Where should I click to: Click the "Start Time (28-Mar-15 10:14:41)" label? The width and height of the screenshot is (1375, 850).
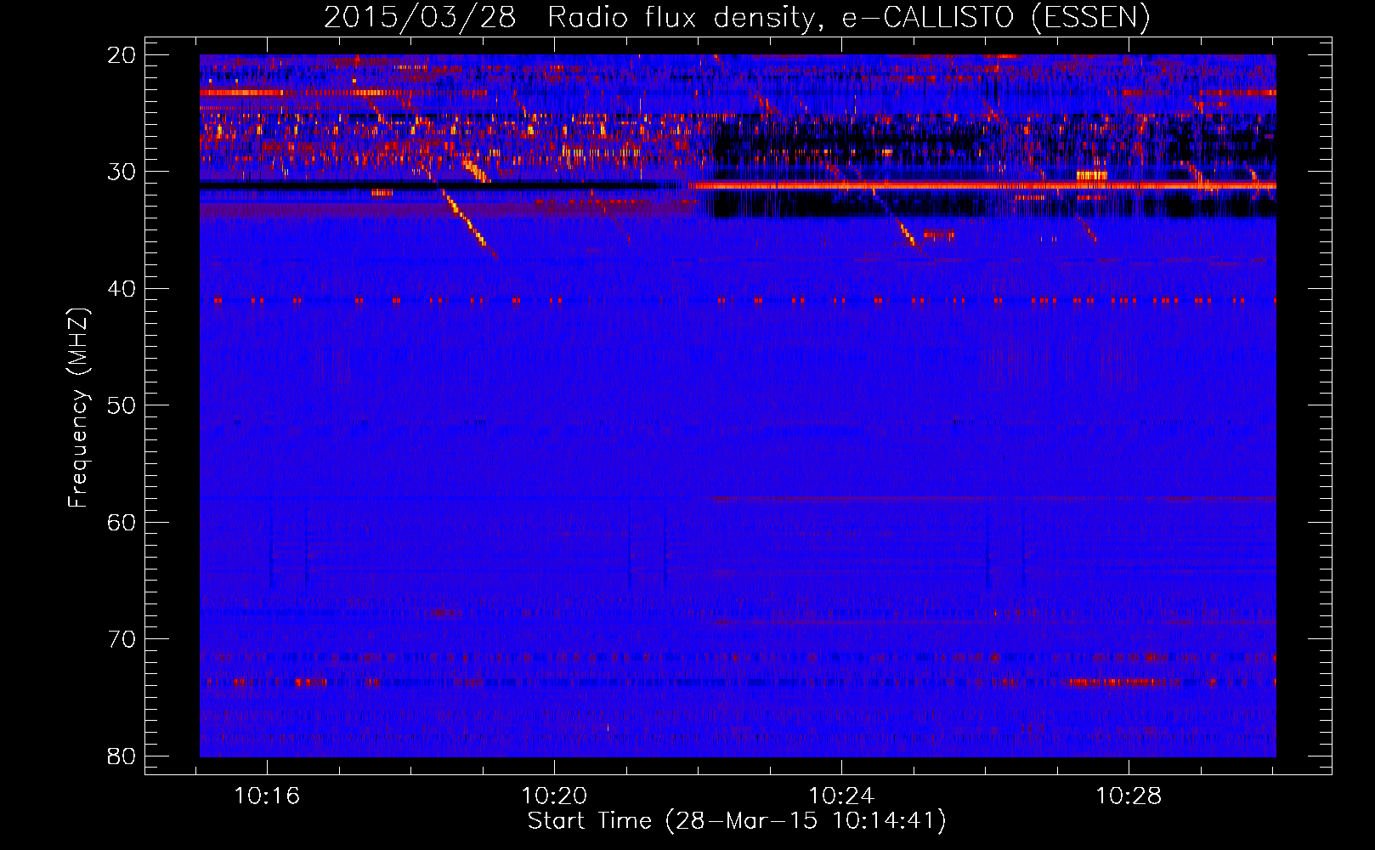[737, 821]
